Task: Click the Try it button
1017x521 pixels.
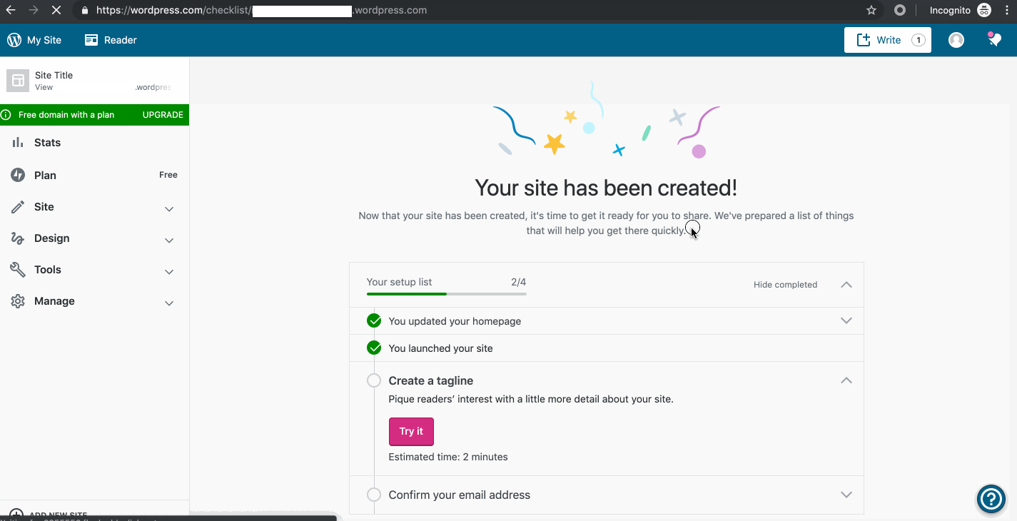Action: tap(411, 431)
